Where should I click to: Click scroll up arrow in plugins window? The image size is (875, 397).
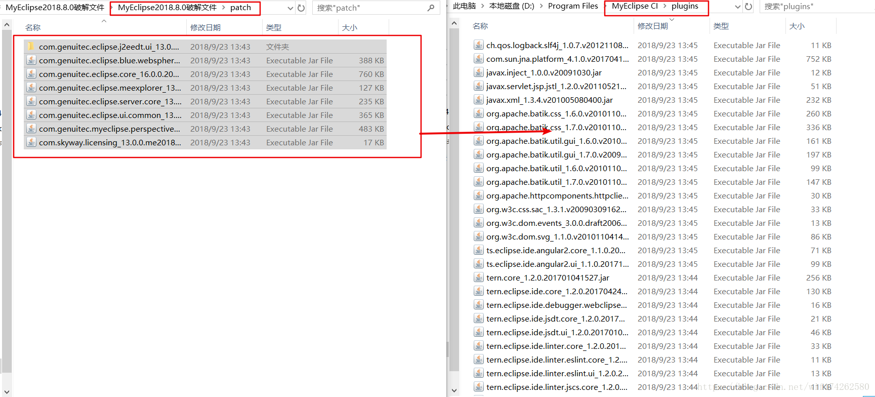454,23
